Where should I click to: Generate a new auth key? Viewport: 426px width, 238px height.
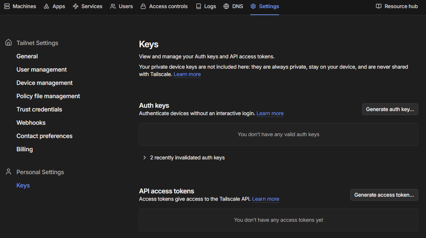[390, 109]
